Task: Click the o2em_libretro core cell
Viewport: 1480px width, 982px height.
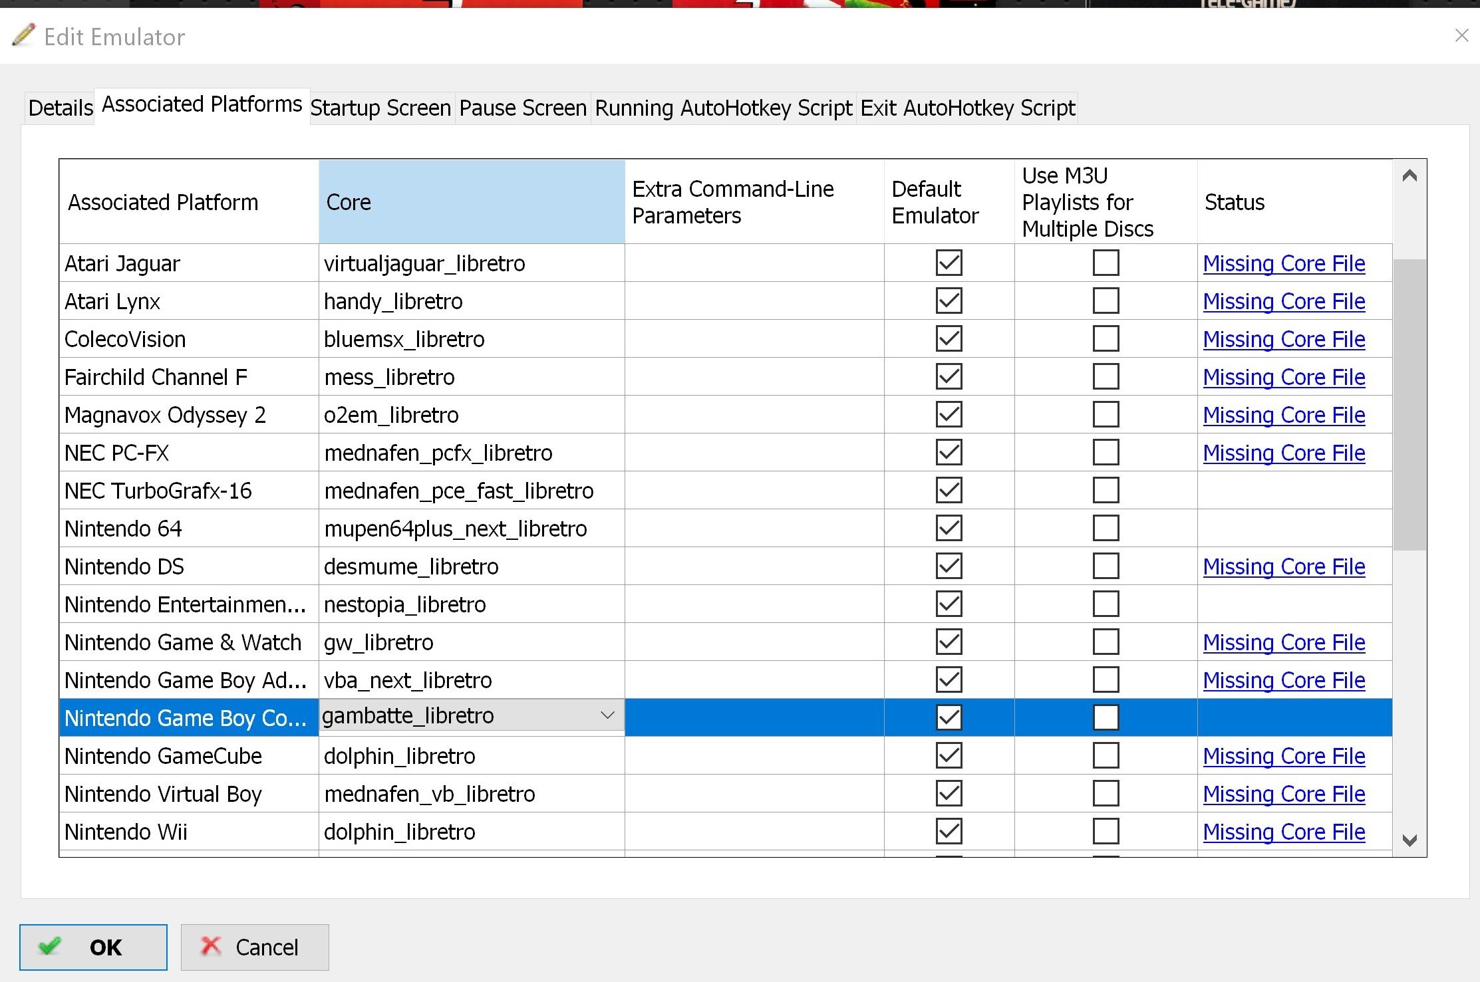Action: [x=472, y=415]
